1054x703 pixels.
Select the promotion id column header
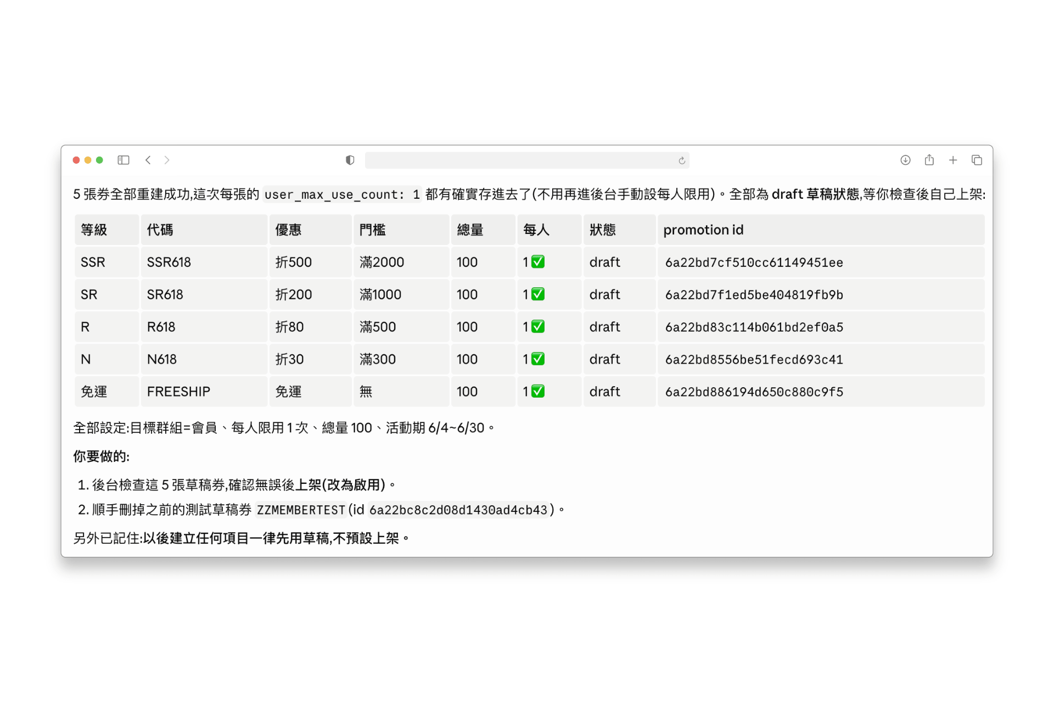(821, 230)
